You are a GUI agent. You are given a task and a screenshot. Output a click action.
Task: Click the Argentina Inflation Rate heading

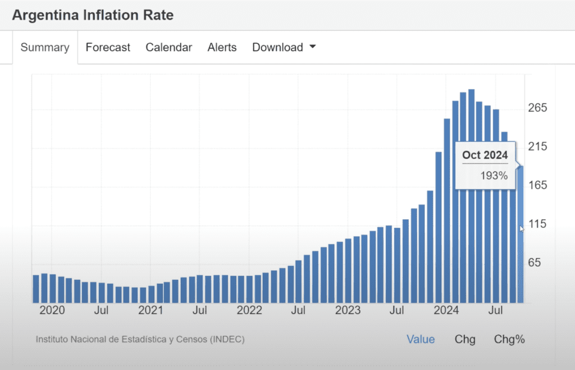[x=93, y=15]
